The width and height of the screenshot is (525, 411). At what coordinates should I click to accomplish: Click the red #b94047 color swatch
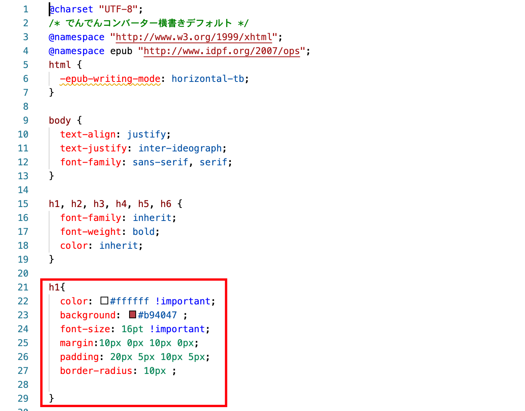pos(133,314)
